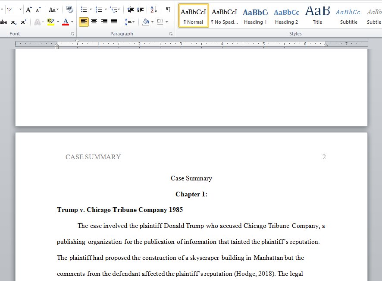Click the Borders icon
This screenshot has width=382, height=281.
click(x=160, y=22)
